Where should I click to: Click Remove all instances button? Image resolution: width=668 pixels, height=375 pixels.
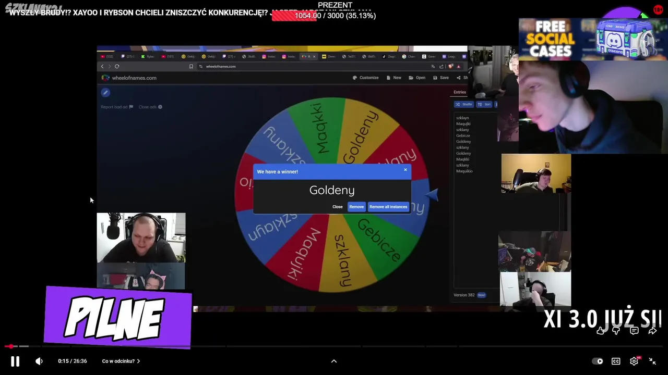click(388, 207)
